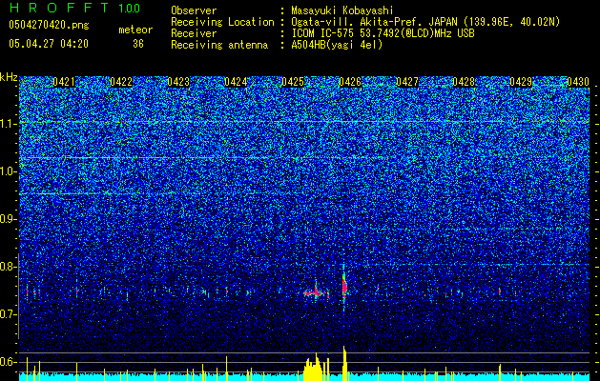Select location text Ogata-vill. Akita-Pref. JAPAN

coord(374,22)
